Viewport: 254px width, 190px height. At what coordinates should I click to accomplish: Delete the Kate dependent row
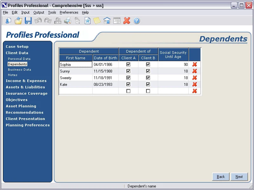pyautogui.click(x=195, y=84)
